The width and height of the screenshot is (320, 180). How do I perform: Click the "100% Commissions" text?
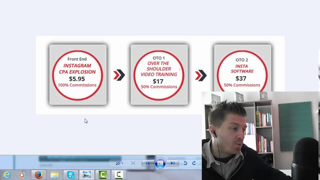coord(77,85)
